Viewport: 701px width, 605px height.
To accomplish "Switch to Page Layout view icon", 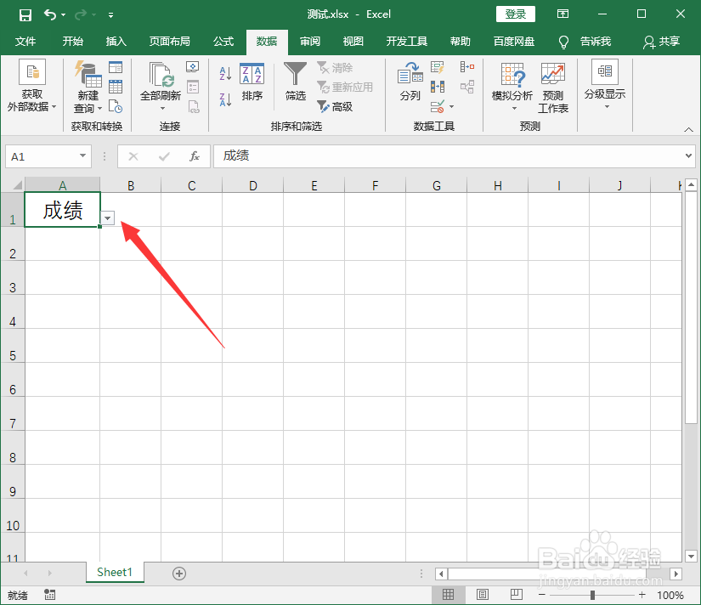I will tap(483, 595).
